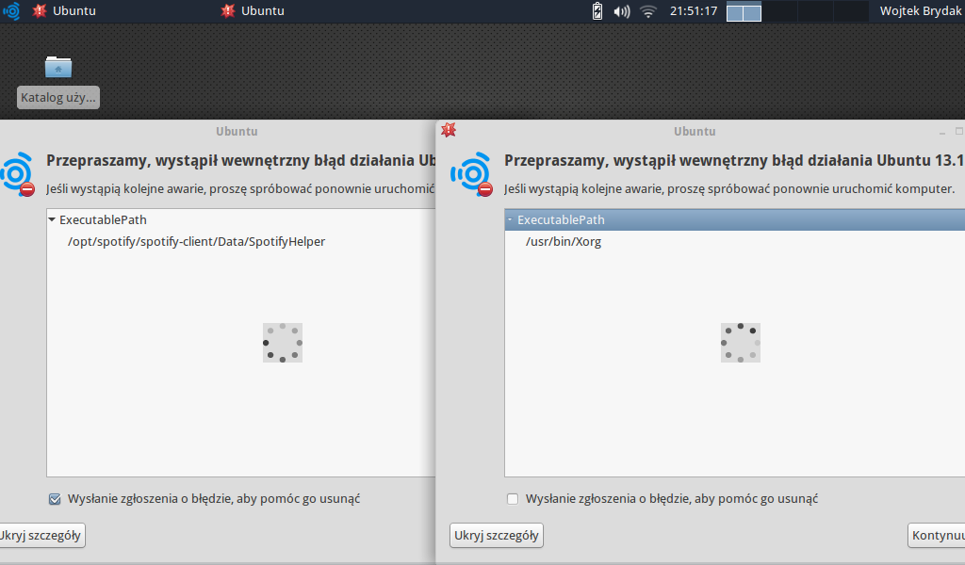Image resolution: width=965 pixels, height=565 pixels.
Task: Click right dialog Ubuntu title bar text
Action: click(695, 131)
